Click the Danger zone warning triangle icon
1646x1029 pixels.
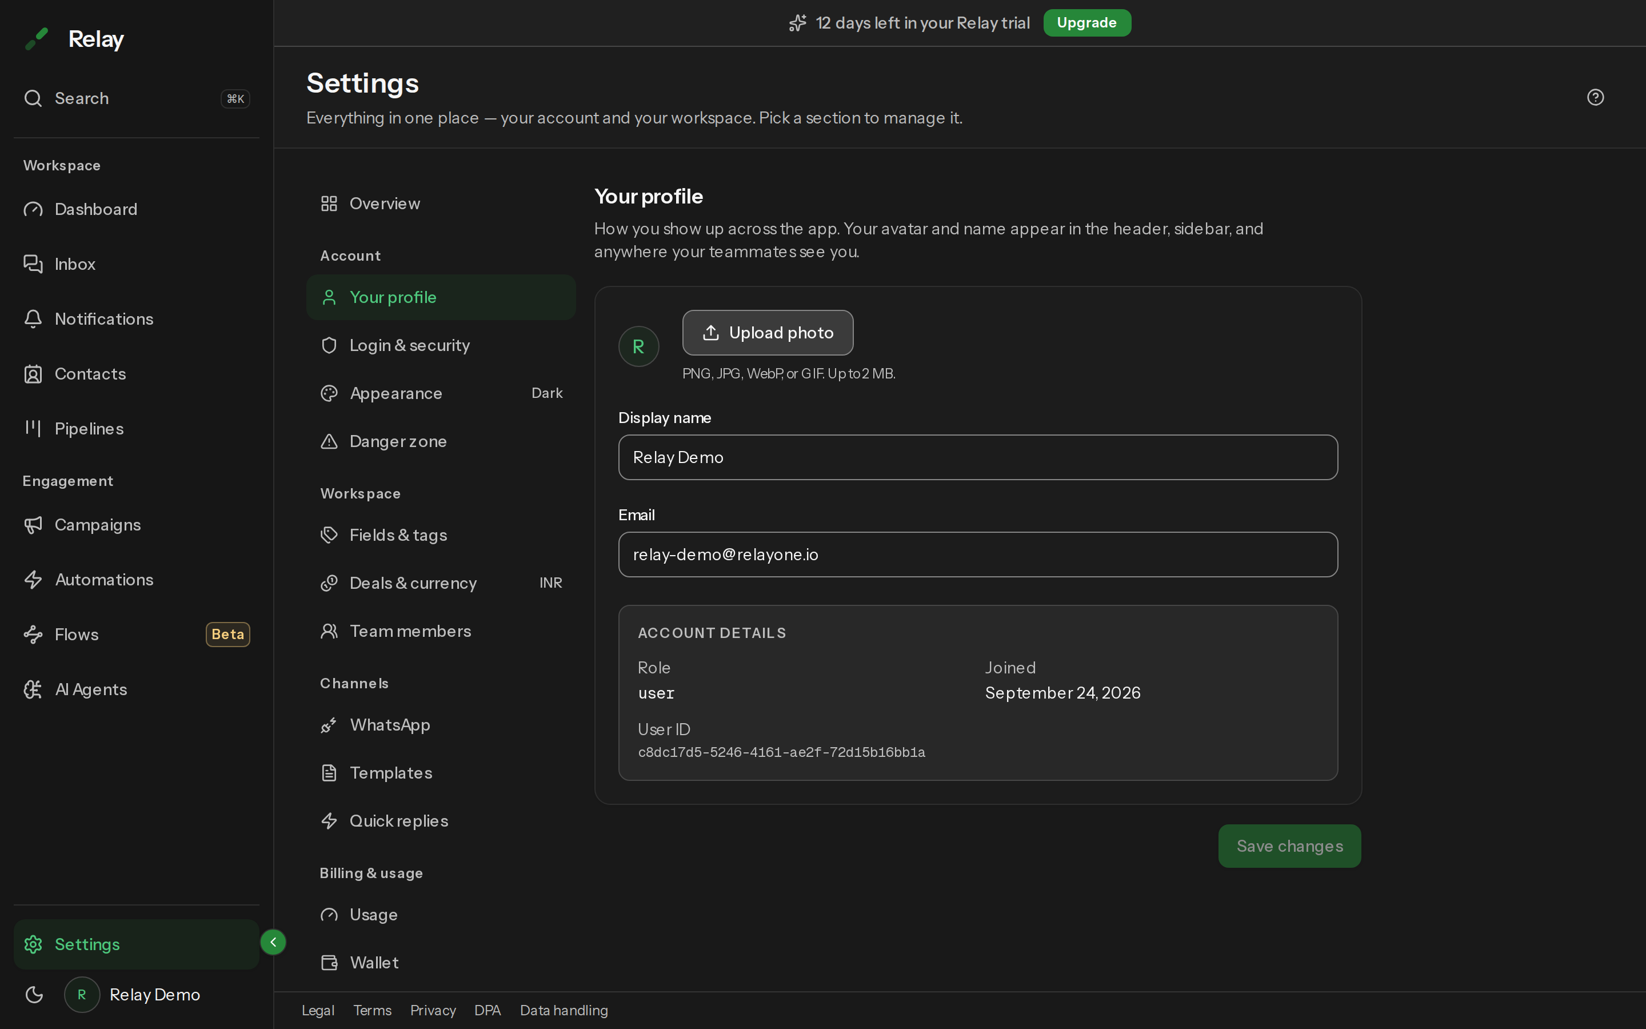(x=329, y=442)
